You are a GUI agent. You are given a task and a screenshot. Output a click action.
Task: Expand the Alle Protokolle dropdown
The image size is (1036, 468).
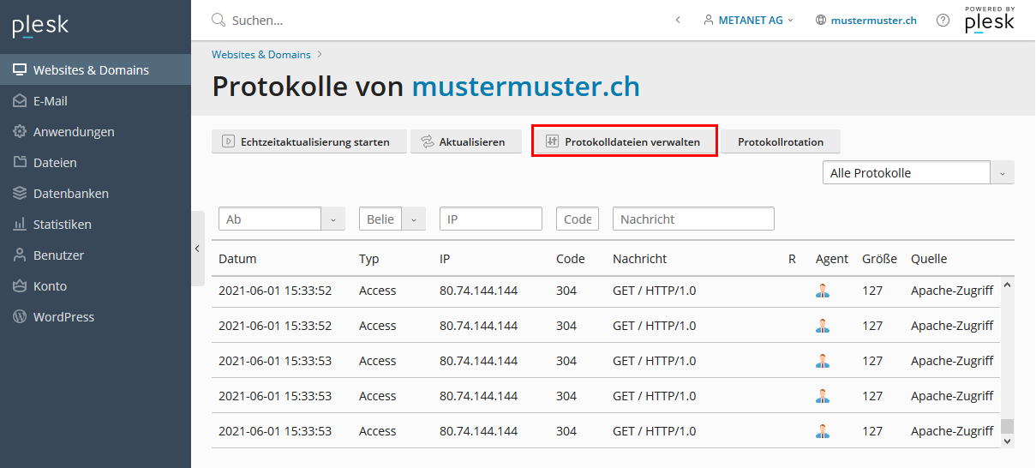click(1003, 173)
